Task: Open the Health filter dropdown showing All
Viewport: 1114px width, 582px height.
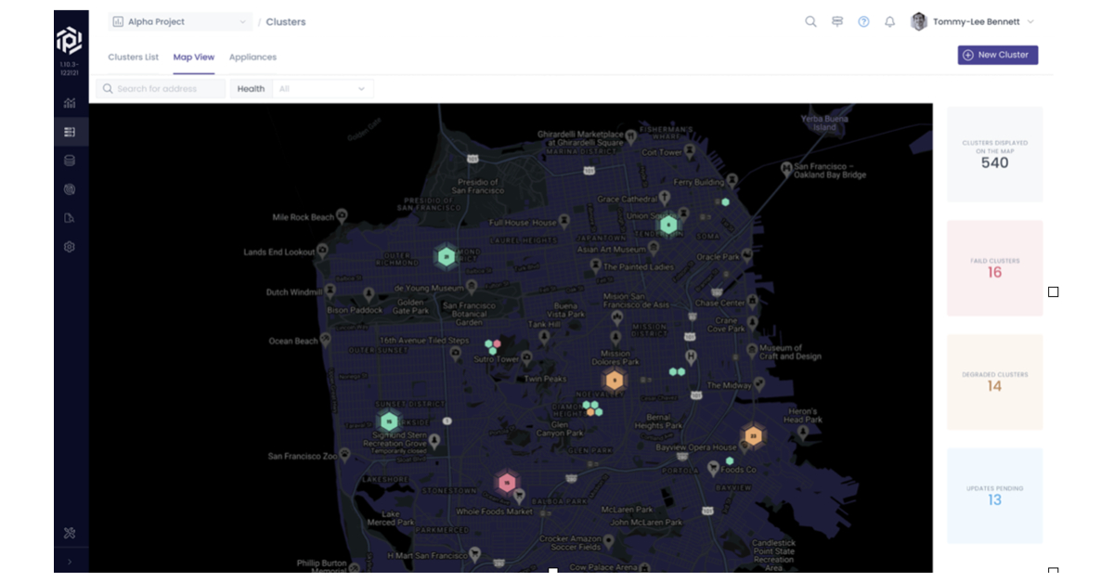Action: click(x=322, y=88)
